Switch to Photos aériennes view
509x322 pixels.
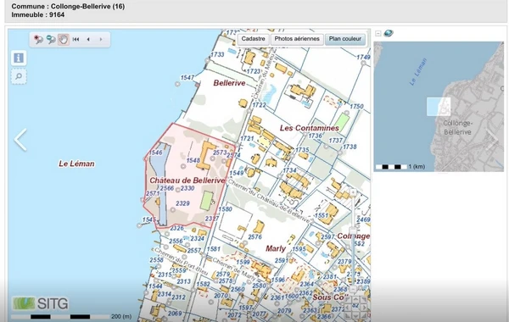tap(297, 39)
